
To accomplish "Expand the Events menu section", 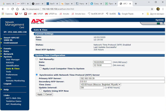I will (x=7, y=48).
